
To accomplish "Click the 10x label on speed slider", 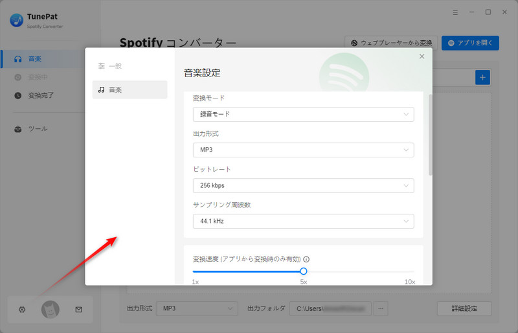I will click(410, 282).
